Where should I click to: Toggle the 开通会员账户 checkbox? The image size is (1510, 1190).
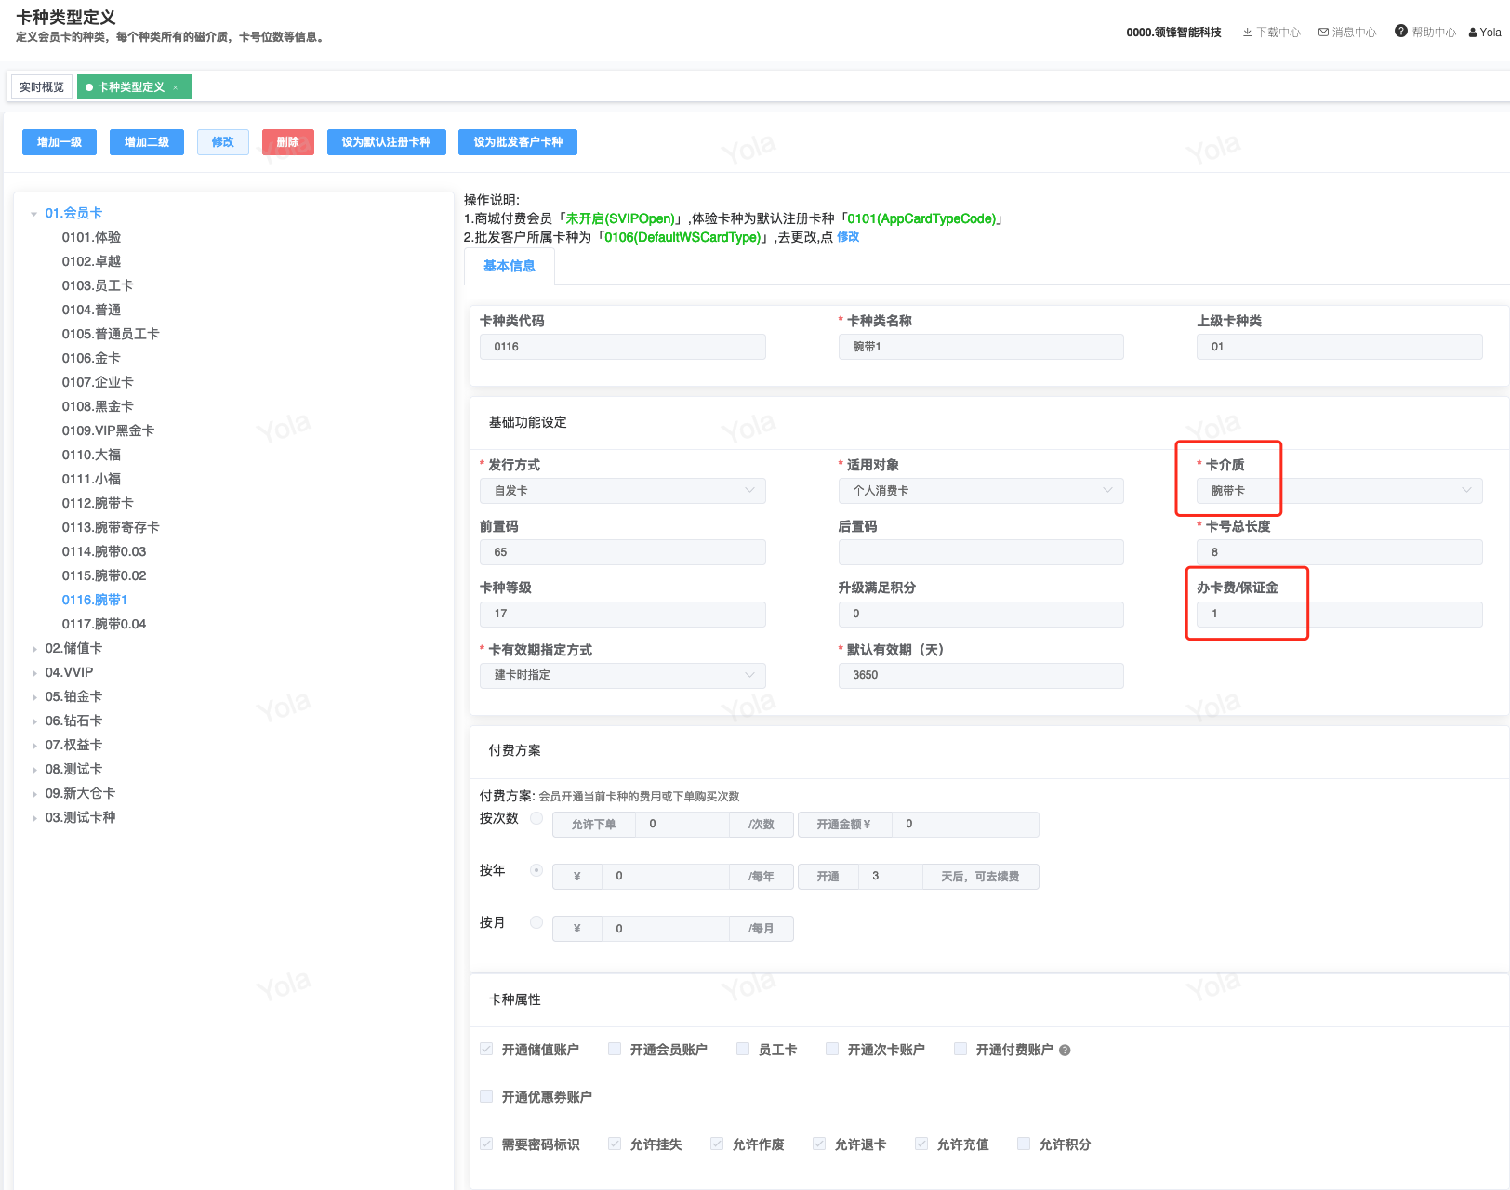[615, 1050]
